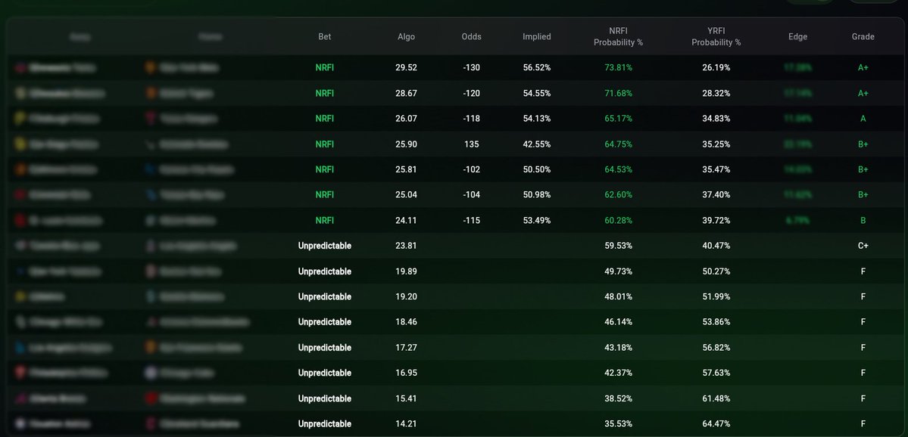This screenshot has height=437, width=908.
Task: Click the NRFI bet in the -115 odds row
Action: point(324,220)
